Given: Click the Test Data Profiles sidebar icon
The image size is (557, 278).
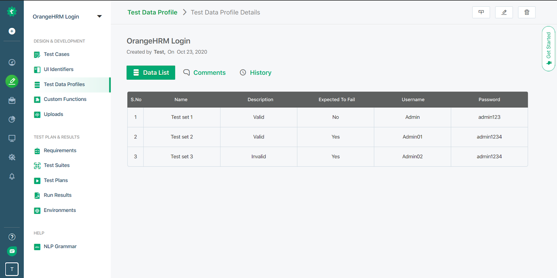Looking at the screenshot, I should pos(37,85).
